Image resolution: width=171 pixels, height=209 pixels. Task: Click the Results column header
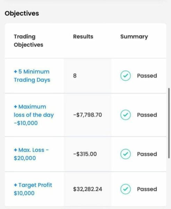[x=83, y=37]
